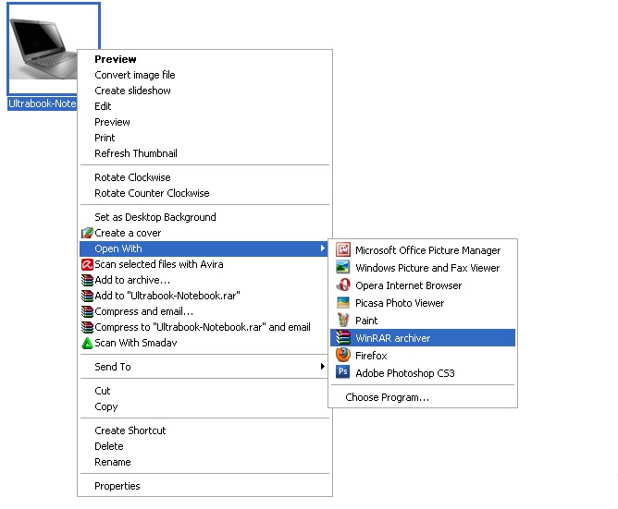Open the Open With menu item
Viewport: 618px width, 509px height.
pos(204,248)
